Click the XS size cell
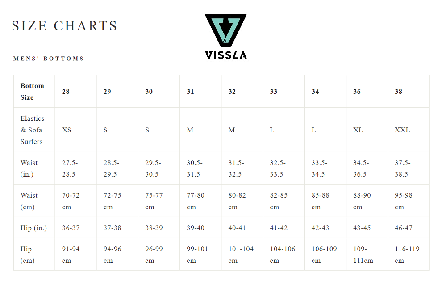The width and height of the screenshot is (446, 283). pos(67,130)
